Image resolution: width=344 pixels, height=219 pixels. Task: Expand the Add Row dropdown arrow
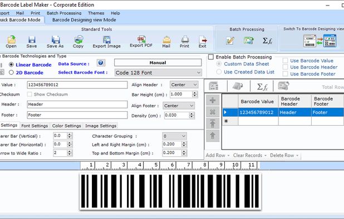(x=228, y=156)
